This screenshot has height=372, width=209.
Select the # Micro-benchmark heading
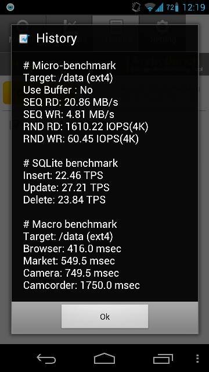pyautogui.click(x=70, y=65)
